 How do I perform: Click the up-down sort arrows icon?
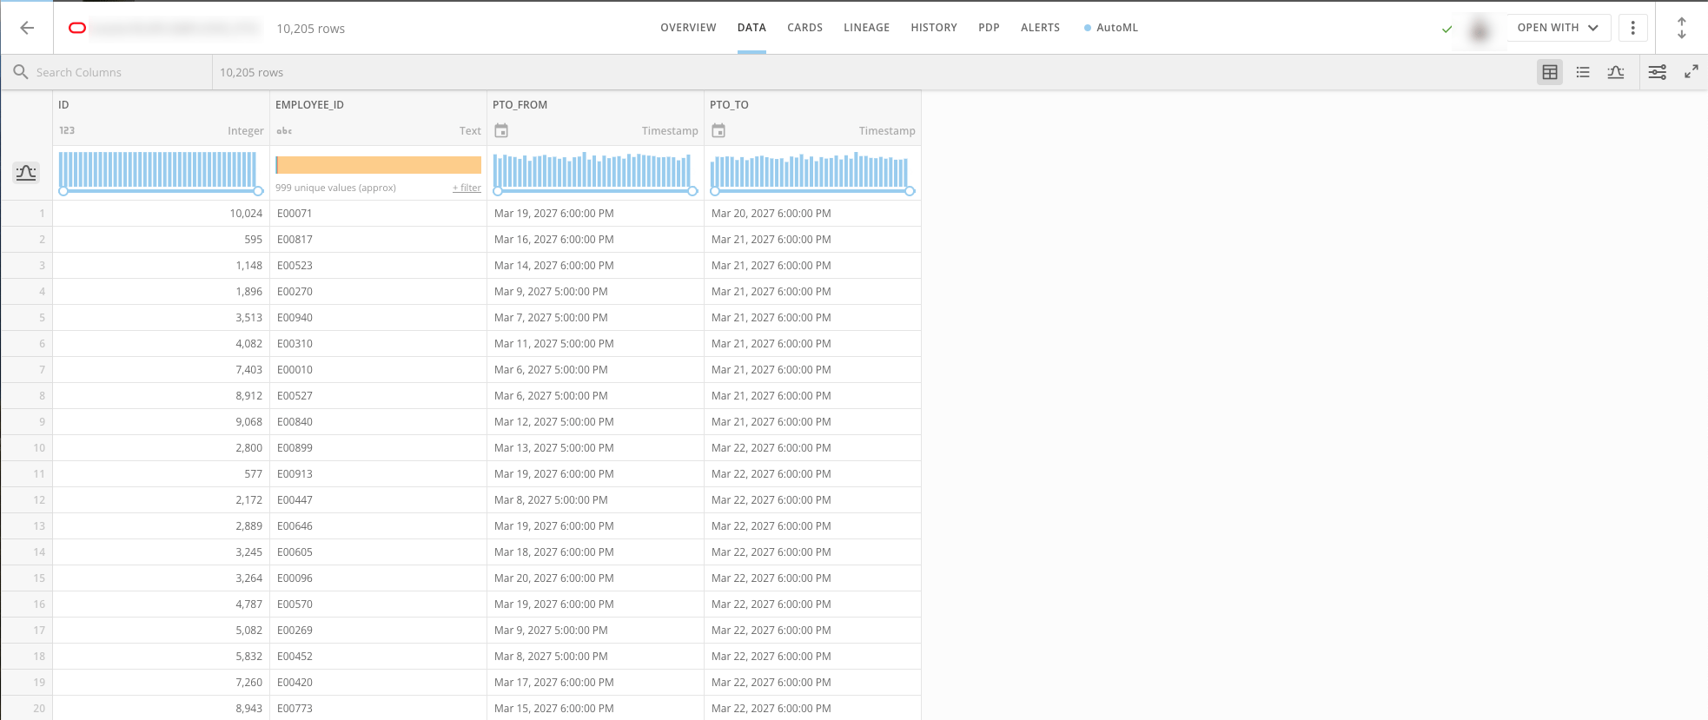(1682, 28)
